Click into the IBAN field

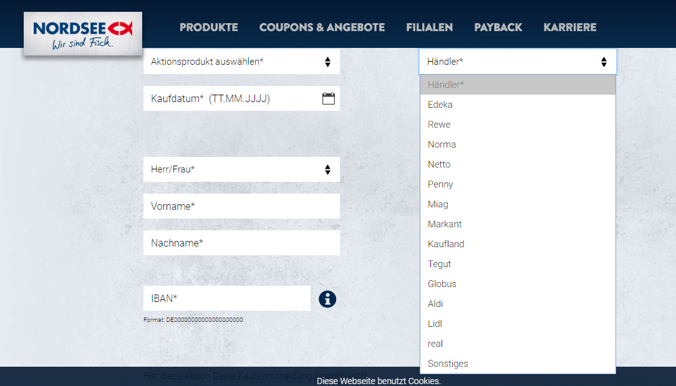227,298
